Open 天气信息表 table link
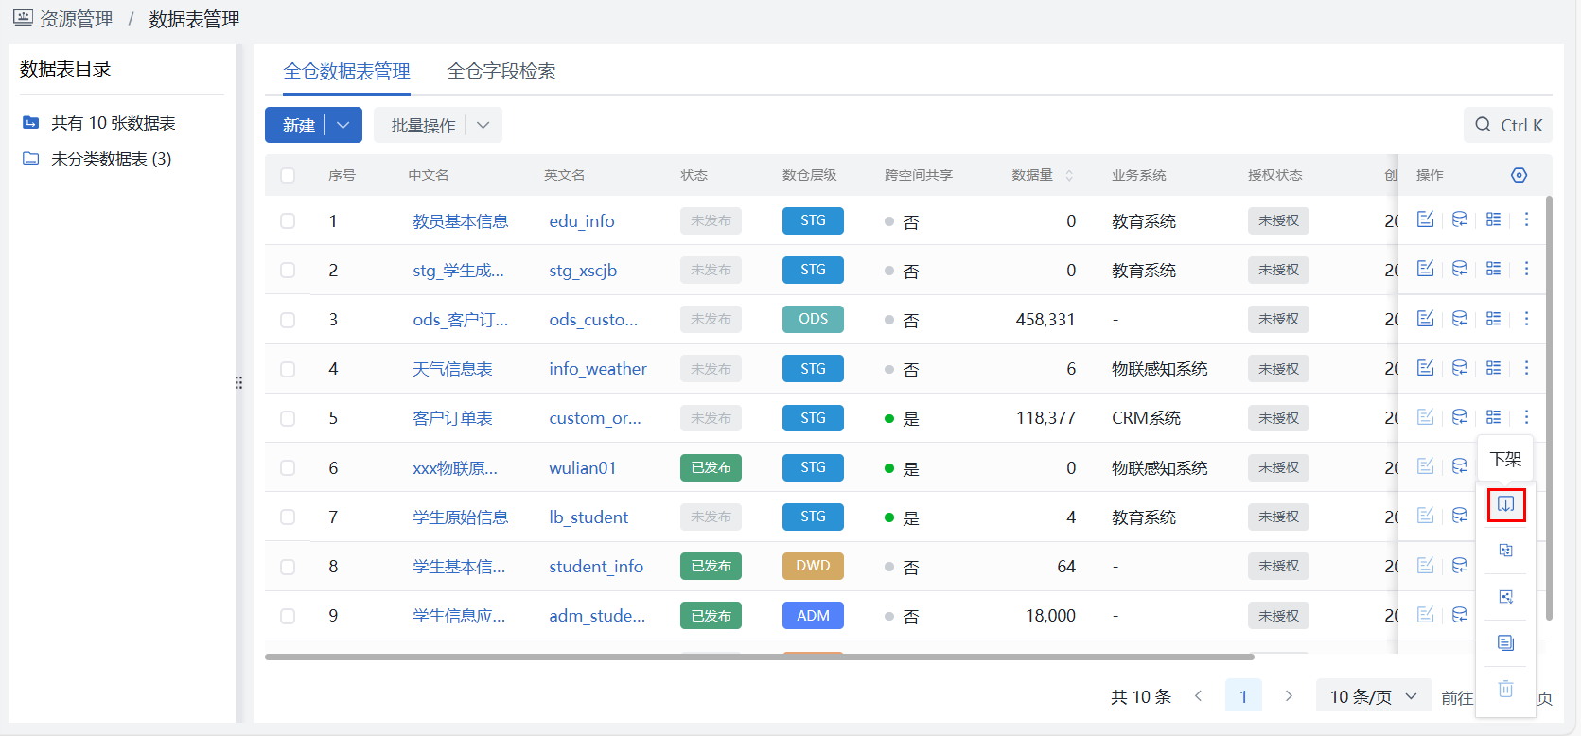1581x736 pixels. 452,369
